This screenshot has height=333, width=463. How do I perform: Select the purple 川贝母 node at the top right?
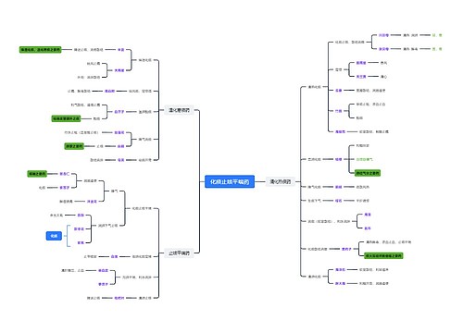point(383,35)
